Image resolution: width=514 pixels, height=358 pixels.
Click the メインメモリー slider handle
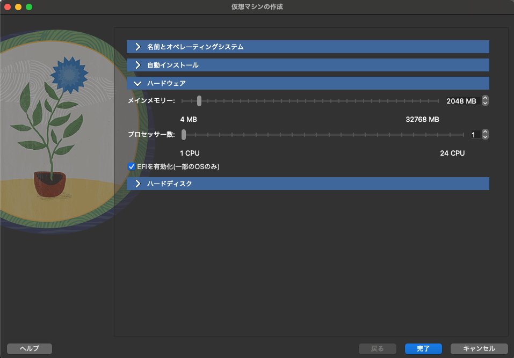point(199,101)
